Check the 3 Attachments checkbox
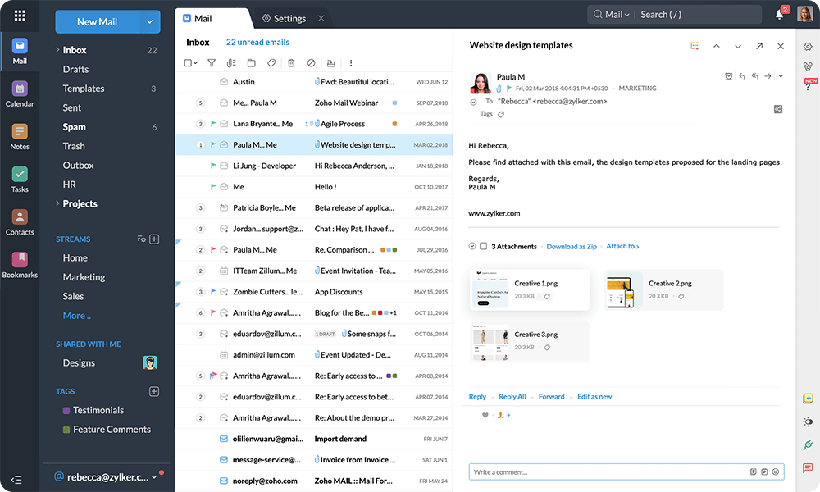Viewport: 820px width, 492px height. point(482,245)
